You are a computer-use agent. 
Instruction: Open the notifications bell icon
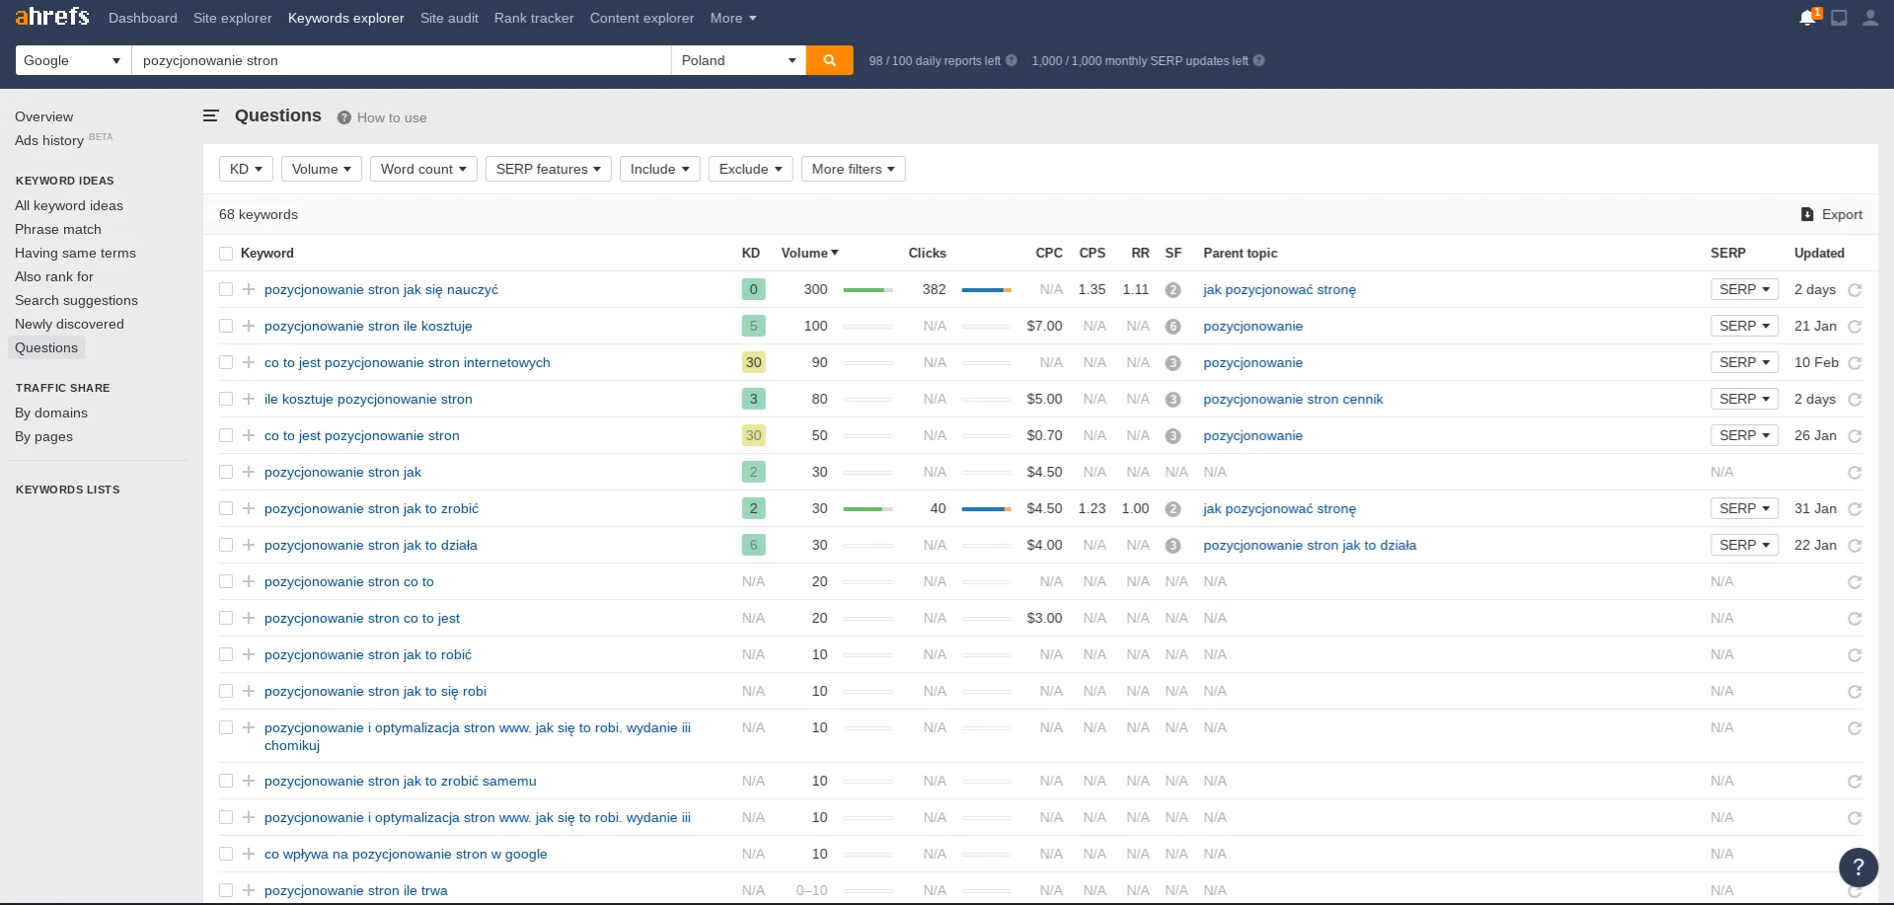point(1807,18)
